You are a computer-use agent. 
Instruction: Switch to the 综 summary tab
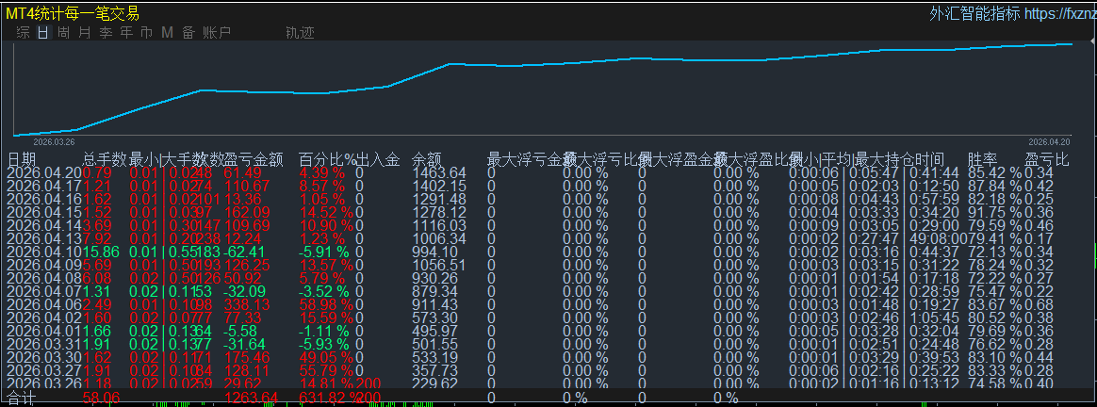[x=23, y=32]
